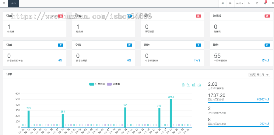
Task: Click the 85900% growth indicator
Action: click(263, 99)
